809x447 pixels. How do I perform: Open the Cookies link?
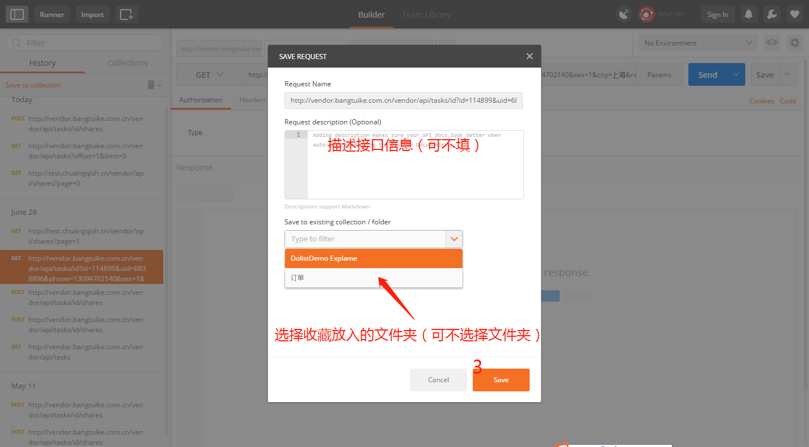[762, 101]
